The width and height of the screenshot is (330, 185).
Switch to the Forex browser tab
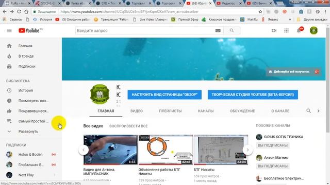[78, 4]
